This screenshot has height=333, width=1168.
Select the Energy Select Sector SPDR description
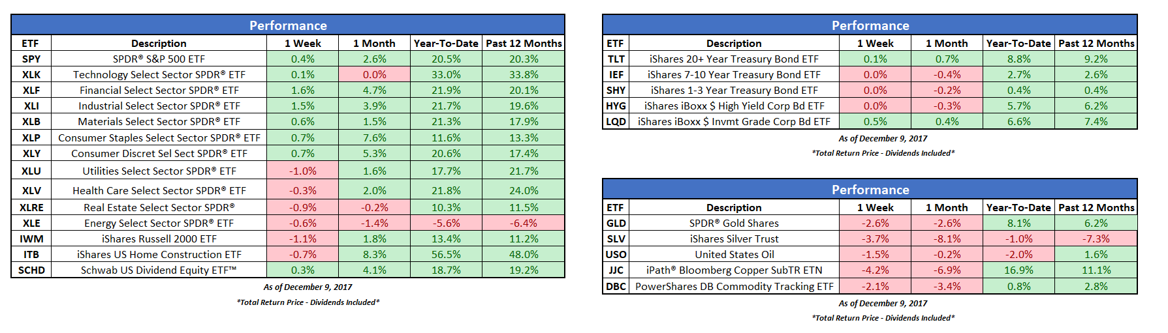click(x=159, y=223)
